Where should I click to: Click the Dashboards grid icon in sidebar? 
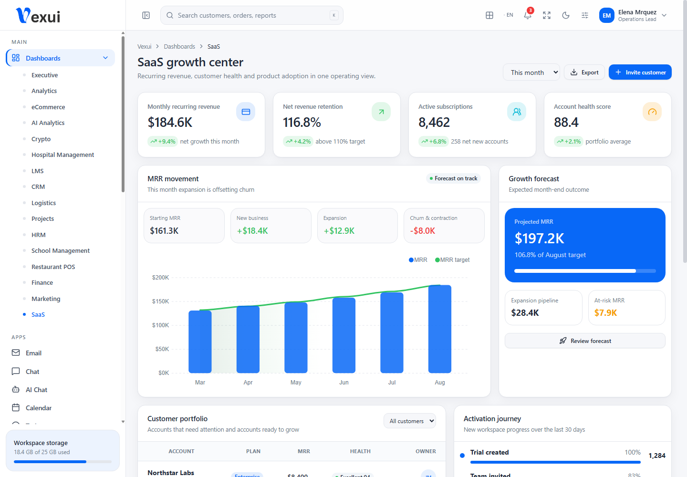point(16,58)
